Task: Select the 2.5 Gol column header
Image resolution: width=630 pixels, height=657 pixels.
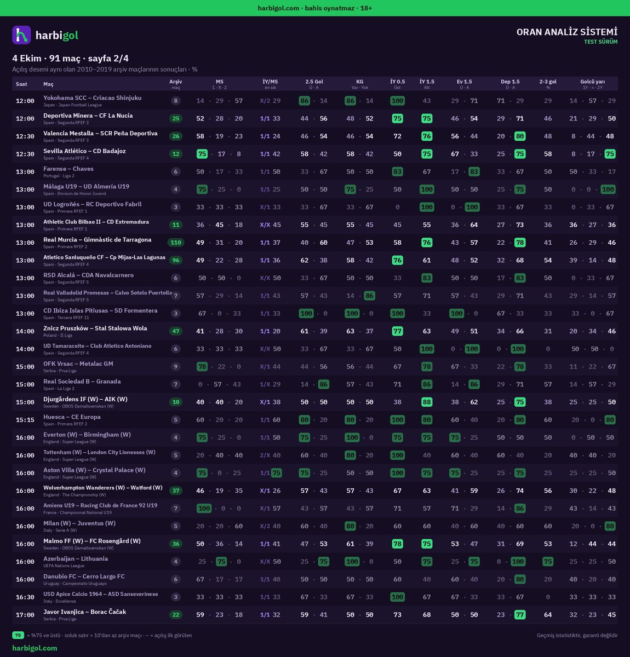Action: pos(314,84)
